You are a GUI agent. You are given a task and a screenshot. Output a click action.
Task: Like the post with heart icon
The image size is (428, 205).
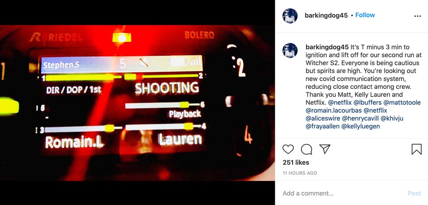click(x=288, y=149)
